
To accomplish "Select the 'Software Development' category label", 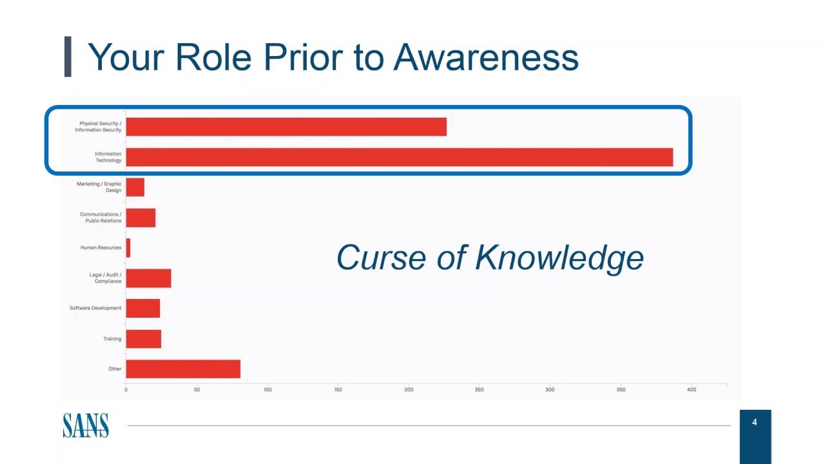I will 95,309.
